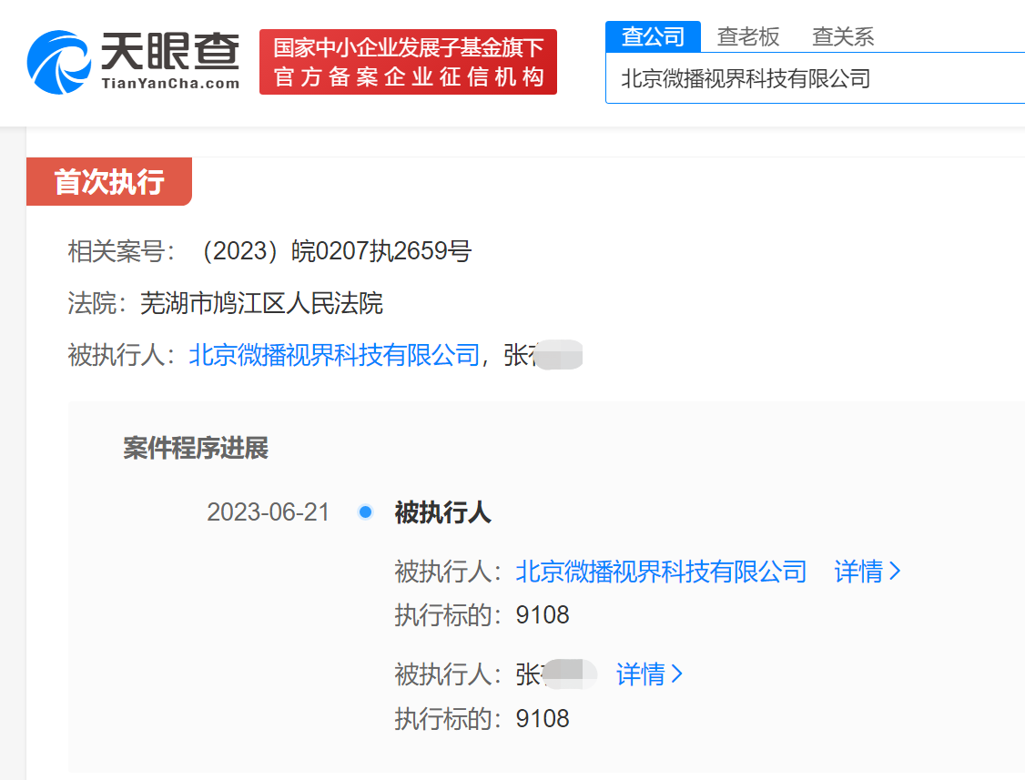Switch to the 查老板 tab
This screenshot has height=780, width=1025.
[748, 36]
